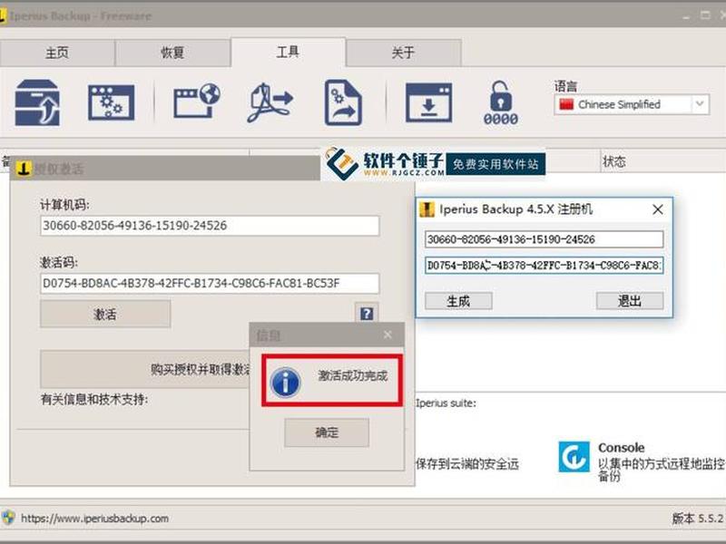Image resolution: width=726 pixels, height=544 pixels.
Task: Click 确定 in the info dialog
Action: [x=327, y=432]
